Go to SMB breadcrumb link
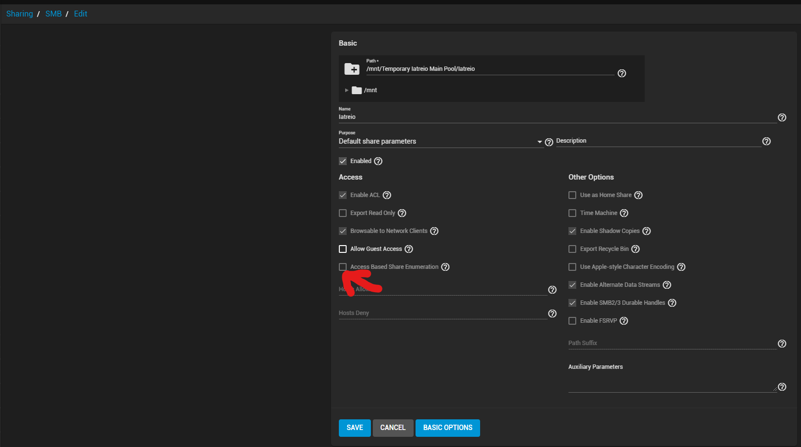 [53, 14]
